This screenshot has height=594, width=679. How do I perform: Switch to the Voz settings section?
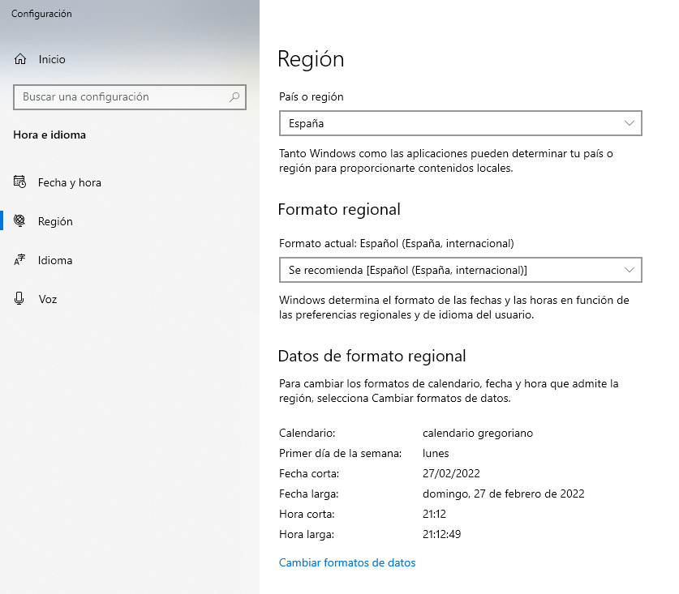tap(48, 299)
